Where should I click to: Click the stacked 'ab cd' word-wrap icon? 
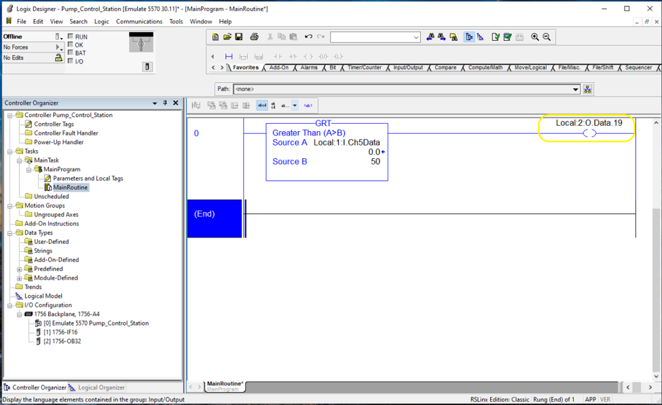point(273,105)
